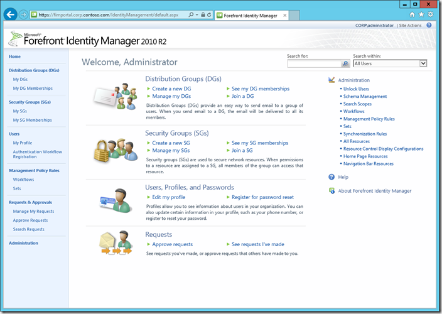Click the About Forefront Identity Manager icon
Image resolution: width=442 pixels, height=314 pixels.
coord(332,191)
